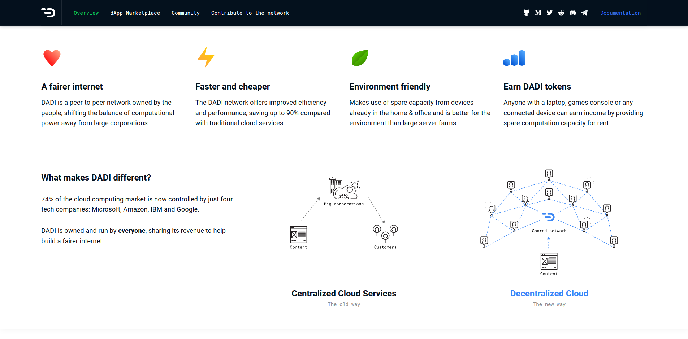Viewport: 688px width, 339px height.
Task: Click the Decentralized Cloud heading
Action: pos(549,294)
